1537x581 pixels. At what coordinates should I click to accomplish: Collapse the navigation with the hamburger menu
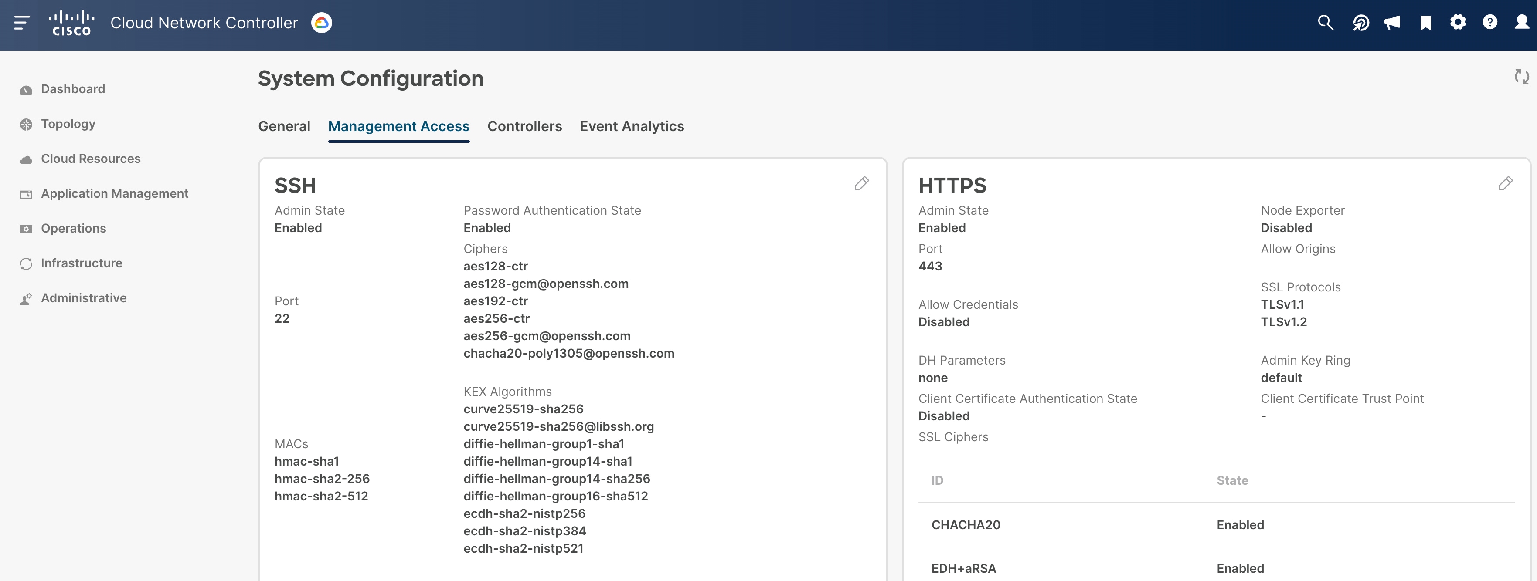[x=21, y=22]
